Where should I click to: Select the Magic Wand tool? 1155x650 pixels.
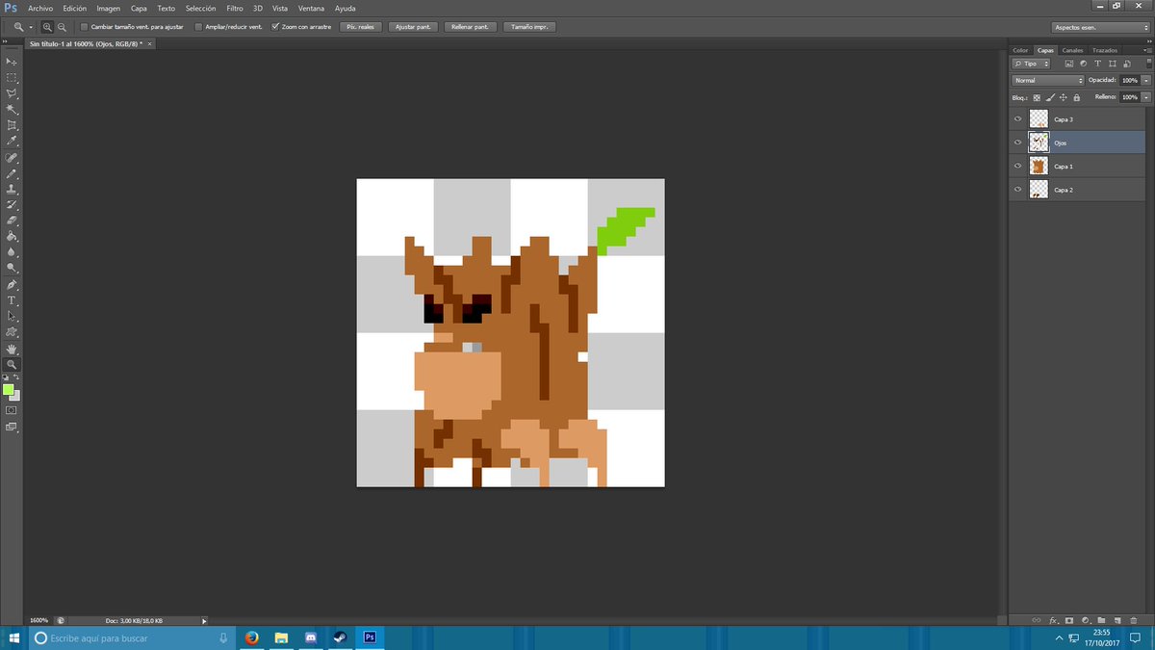tap(12, 110)
